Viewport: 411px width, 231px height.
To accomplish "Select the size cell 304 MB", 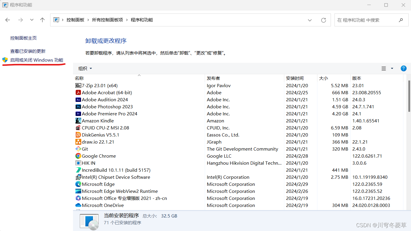I will pos(340,205).
